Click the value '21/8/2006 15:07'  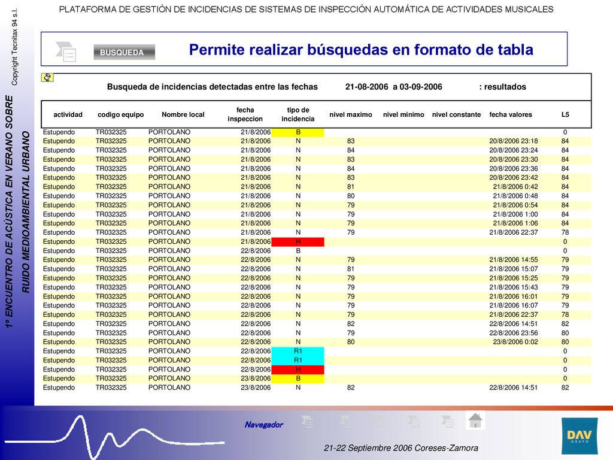coord(513,269)
